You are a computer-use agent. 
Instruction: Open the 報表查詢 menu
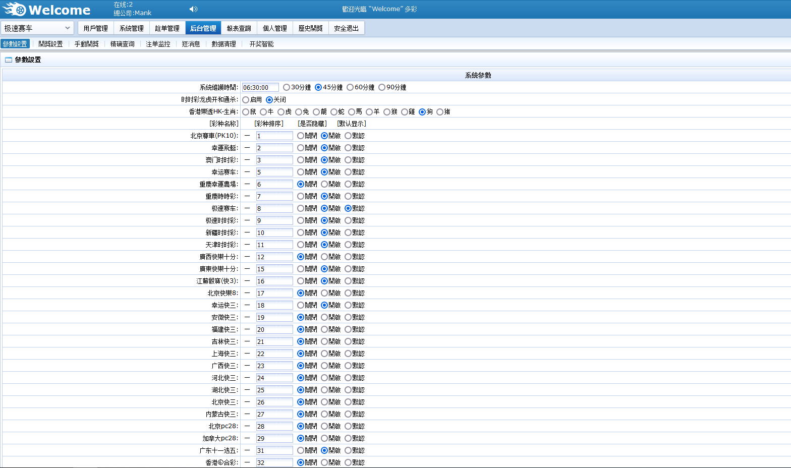[239, 28]
